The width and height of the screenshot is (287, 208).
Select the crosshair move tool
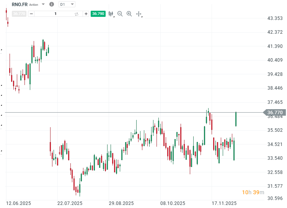(139, 14)
